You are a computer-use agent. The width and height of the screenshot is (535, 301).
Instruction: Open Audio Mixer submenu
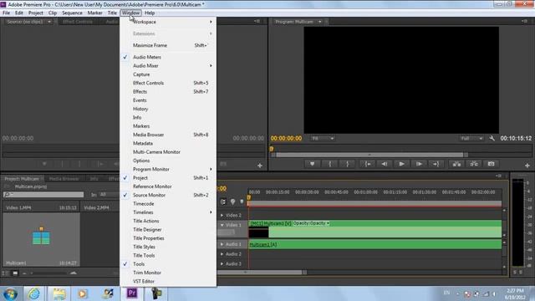pyautogui.click(x=167, y=66)
